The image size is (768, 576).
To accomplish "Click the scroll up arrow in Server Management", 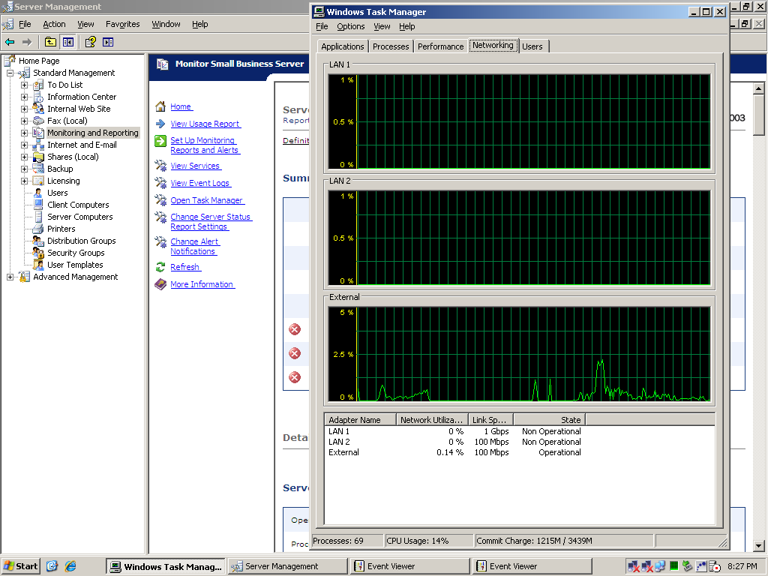I will [758, 88].
